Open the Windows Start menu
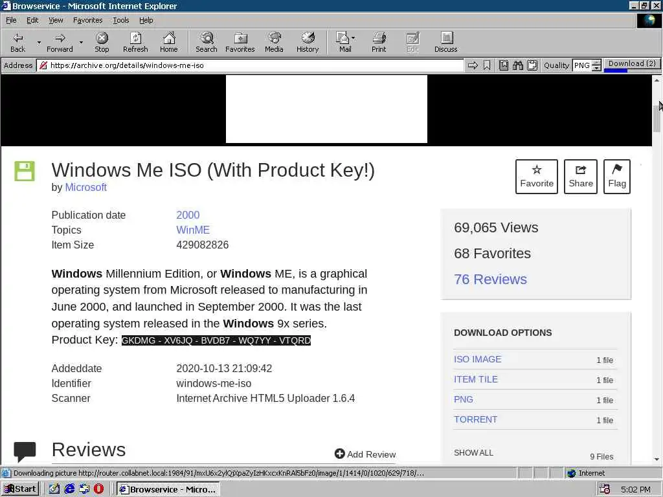This screenshot has width=663, height=497. [x=20, y=489]
